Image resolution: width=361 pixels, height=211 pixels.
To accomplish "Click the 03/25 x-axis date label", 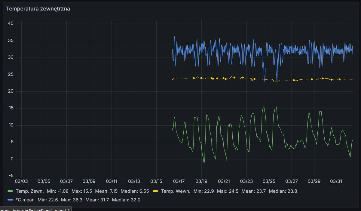I will (x=269, y=181).
